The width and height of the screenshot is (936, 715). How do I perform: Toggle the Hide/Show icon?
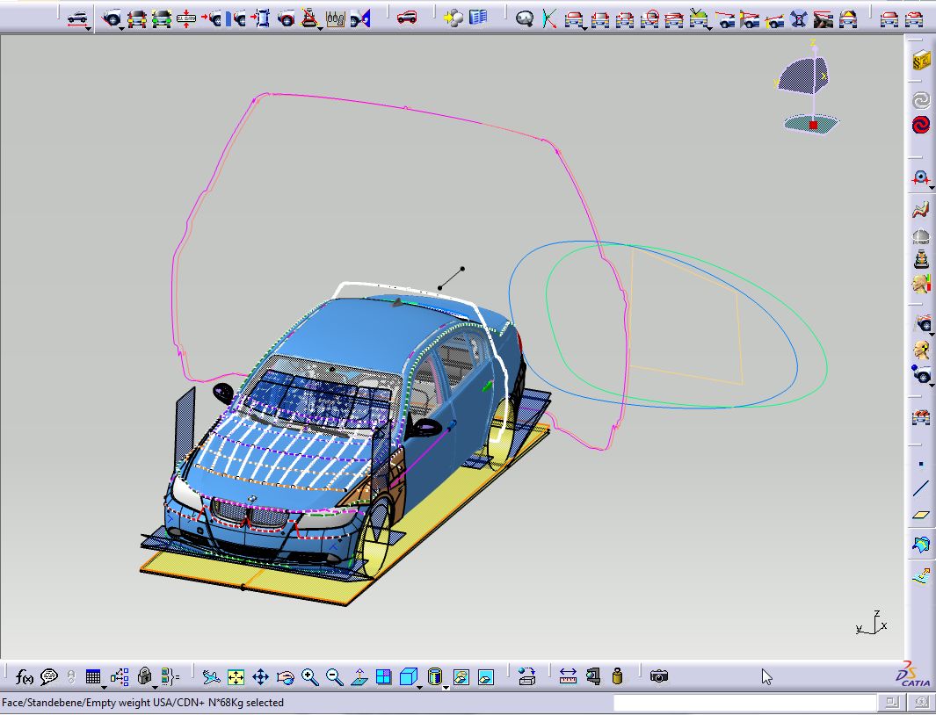tap(461, 676)
